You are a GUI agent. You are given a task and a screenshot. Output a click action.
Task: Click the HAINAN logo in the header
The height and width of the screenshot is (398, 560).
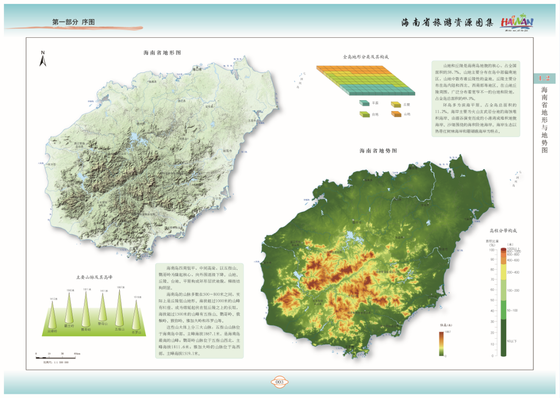pyautogui.click(x=517, y=23)
